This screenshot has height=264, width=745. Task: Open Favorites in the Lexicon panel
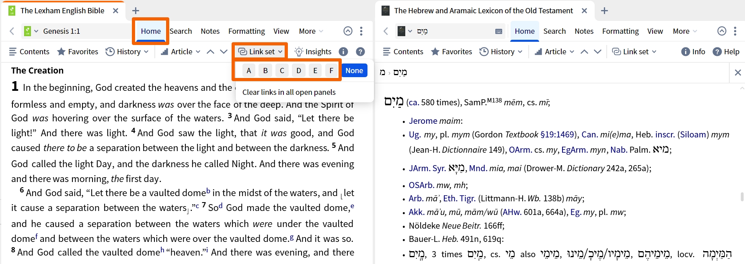point(452,51)
